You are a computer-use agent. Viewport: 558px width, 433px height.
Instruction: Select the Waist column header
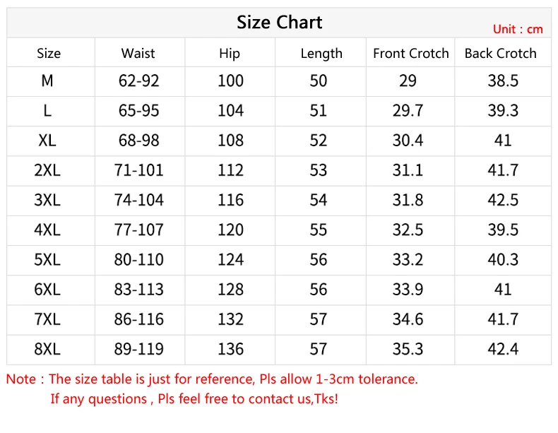point(138,54)
